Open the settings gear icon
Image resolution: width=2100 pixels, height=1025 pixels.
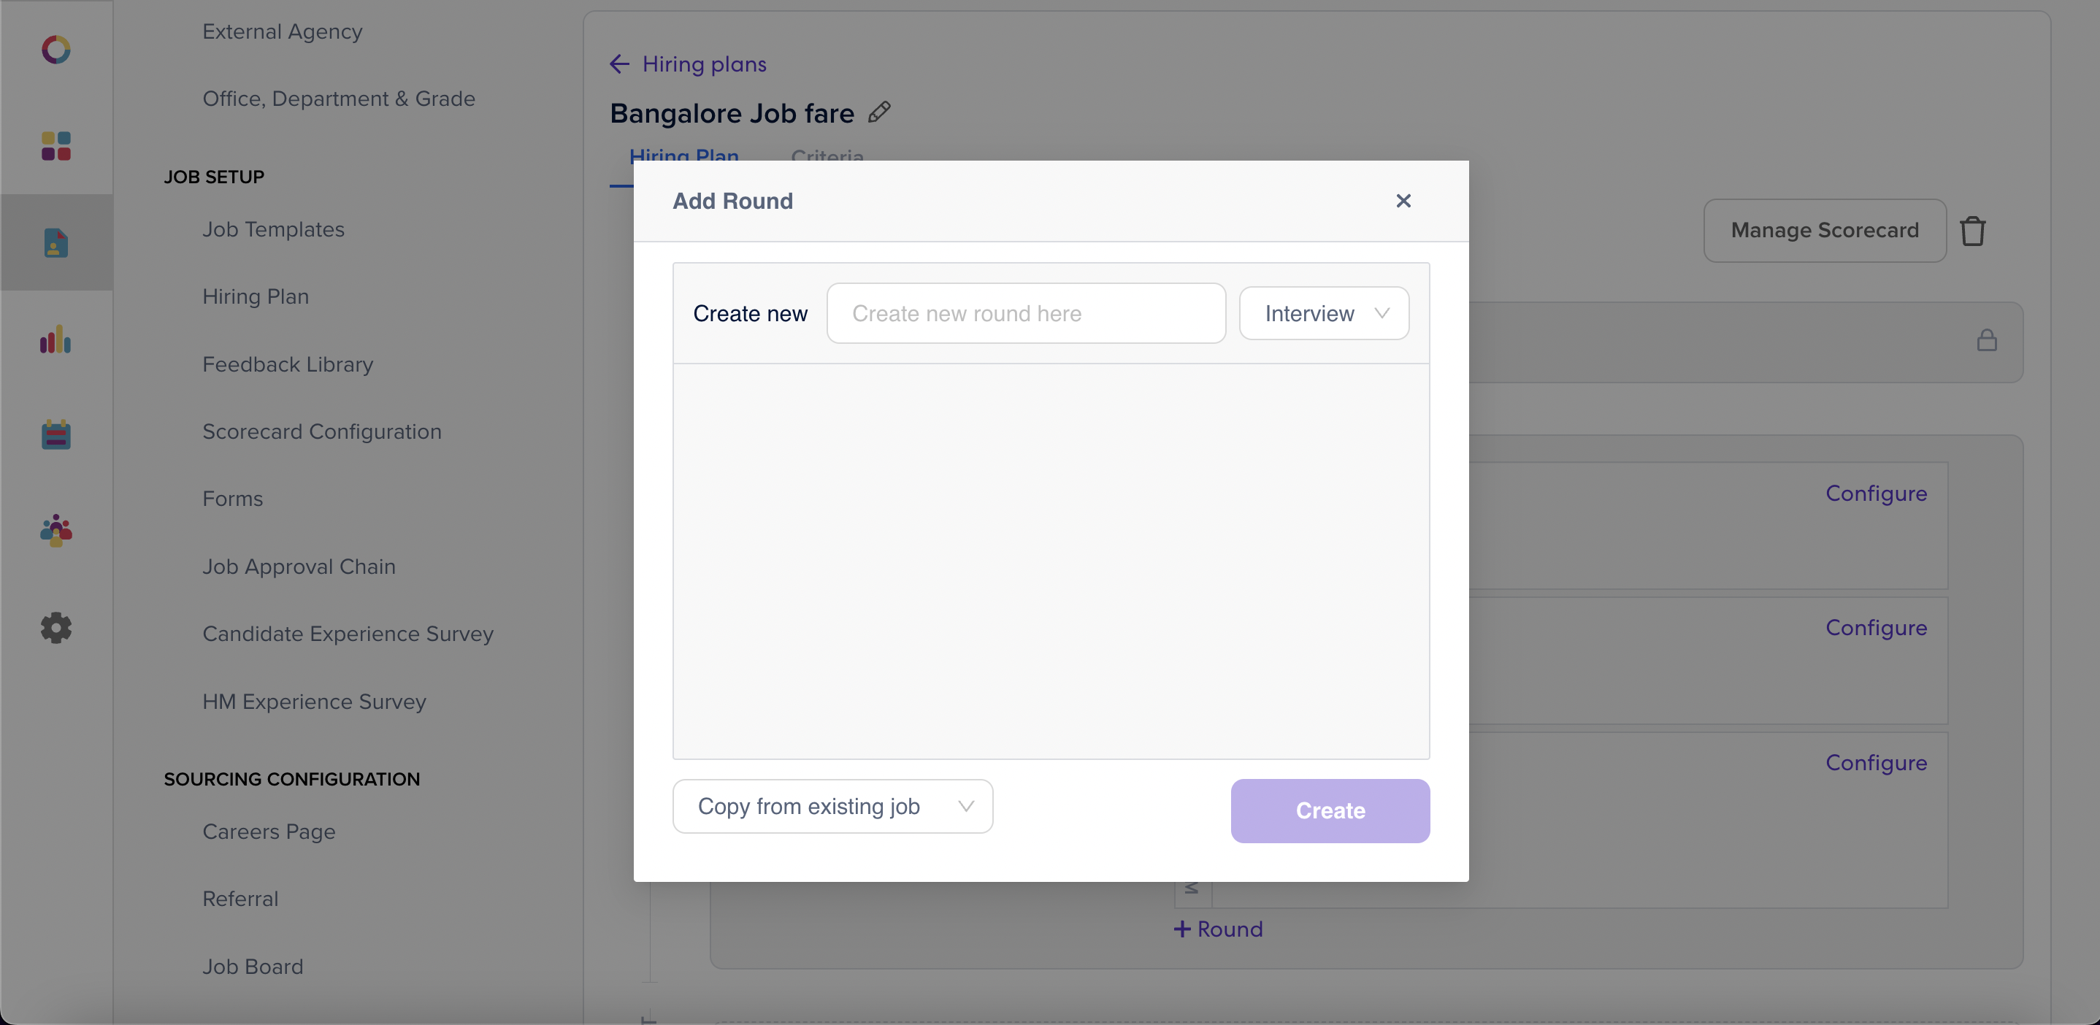tap(56, 627)
